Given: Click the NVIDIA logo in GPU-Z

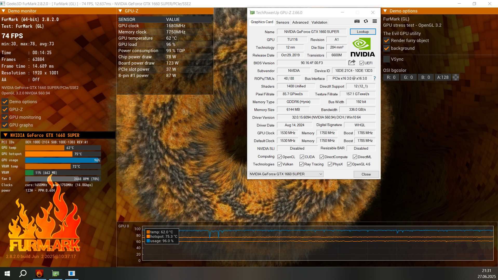Looking at the screenshot, I should pyautogui.click(x=363, y=47).
